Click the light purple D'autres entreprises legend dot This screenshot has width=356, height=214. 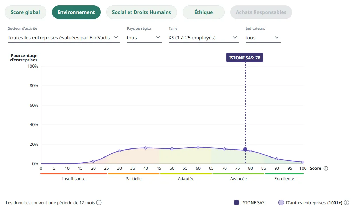point(281,202)
